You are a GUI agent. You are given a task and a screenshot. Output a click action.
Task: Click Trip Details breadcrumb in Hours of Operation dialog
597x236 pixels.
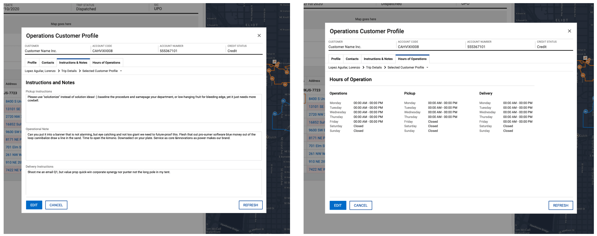click(x=374, y=67)
